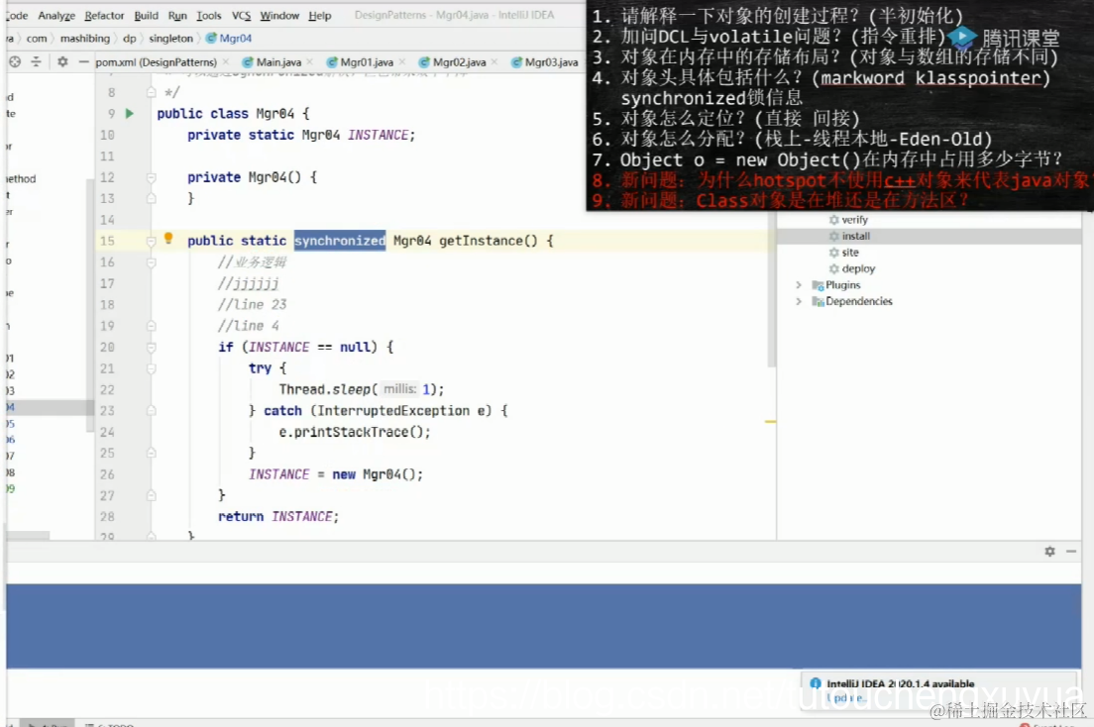Click the gear icon next to Maven verify
Viewport: 1094px width, 727px height.
pos(833,220)
